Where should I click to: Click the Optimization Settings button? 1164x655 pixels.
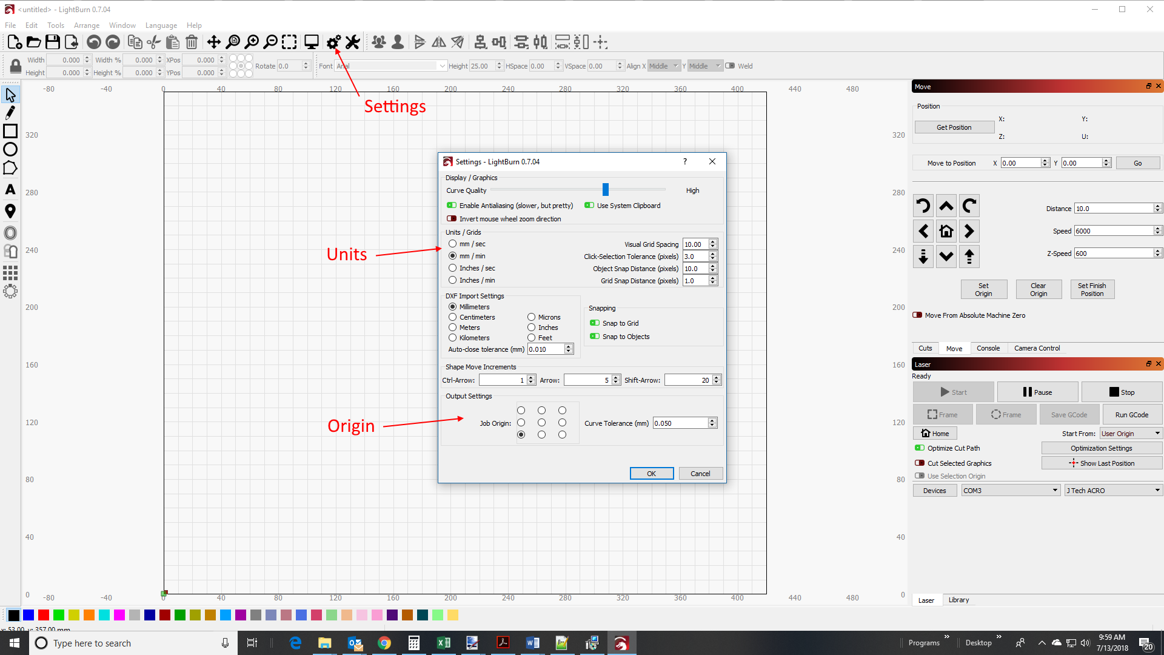1101,448
